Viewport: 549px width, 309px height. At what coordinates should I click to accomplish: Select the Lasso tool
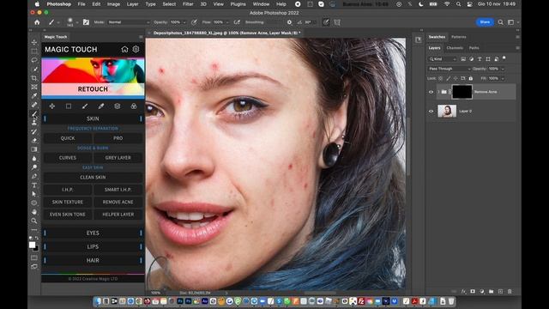[34, 60]
